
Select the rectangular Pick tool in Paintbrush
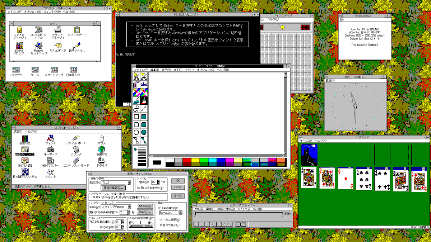tap(144, 76)
